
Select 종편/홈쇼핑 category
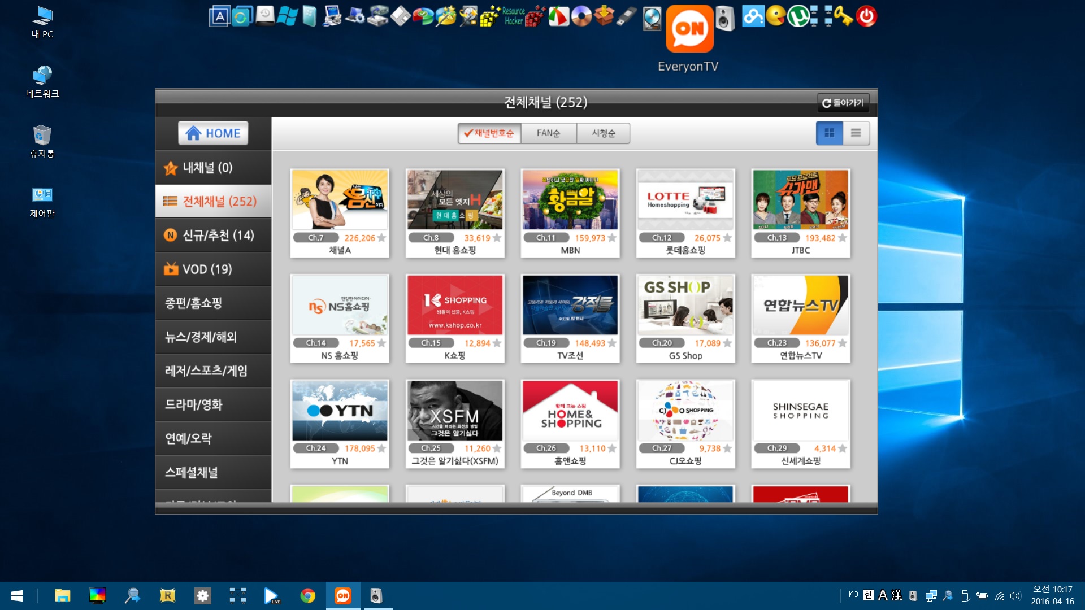pos(213,303)
